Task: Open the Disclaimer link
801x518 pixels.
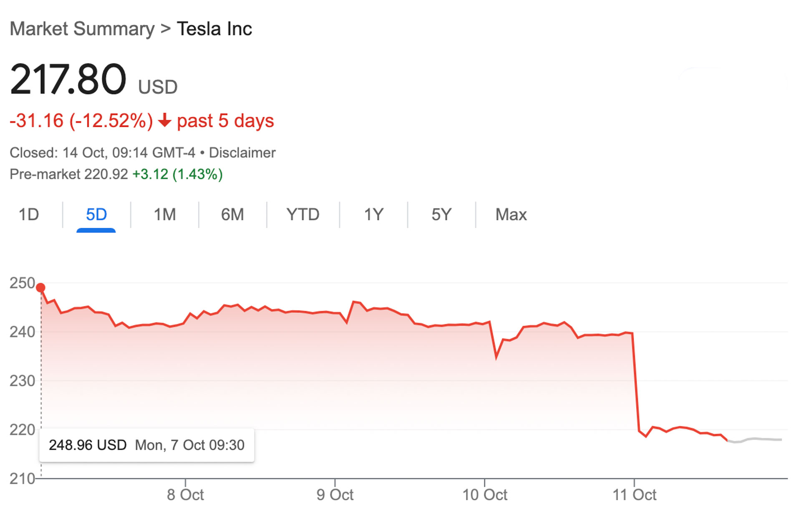Action: (242, 153)
